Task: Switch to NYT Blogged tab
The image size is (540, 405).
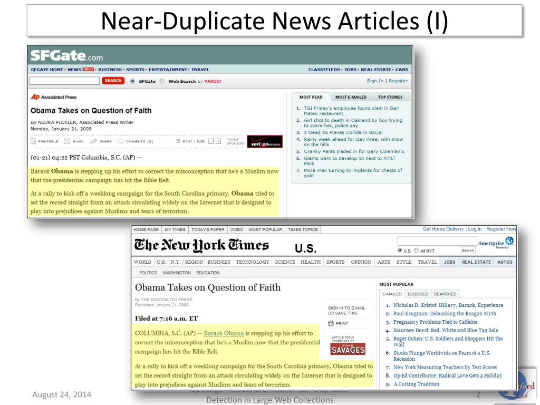Action: [x=418, y=294]
